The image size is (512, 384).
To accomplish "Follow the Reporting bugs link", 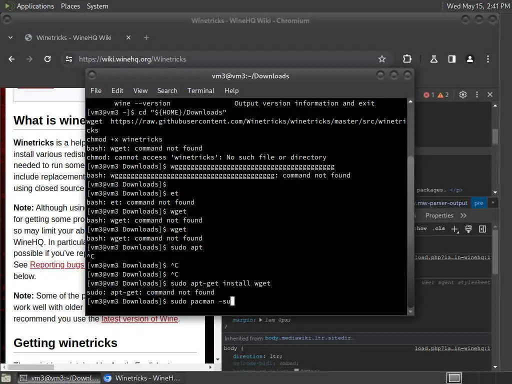I will [57, 265].
